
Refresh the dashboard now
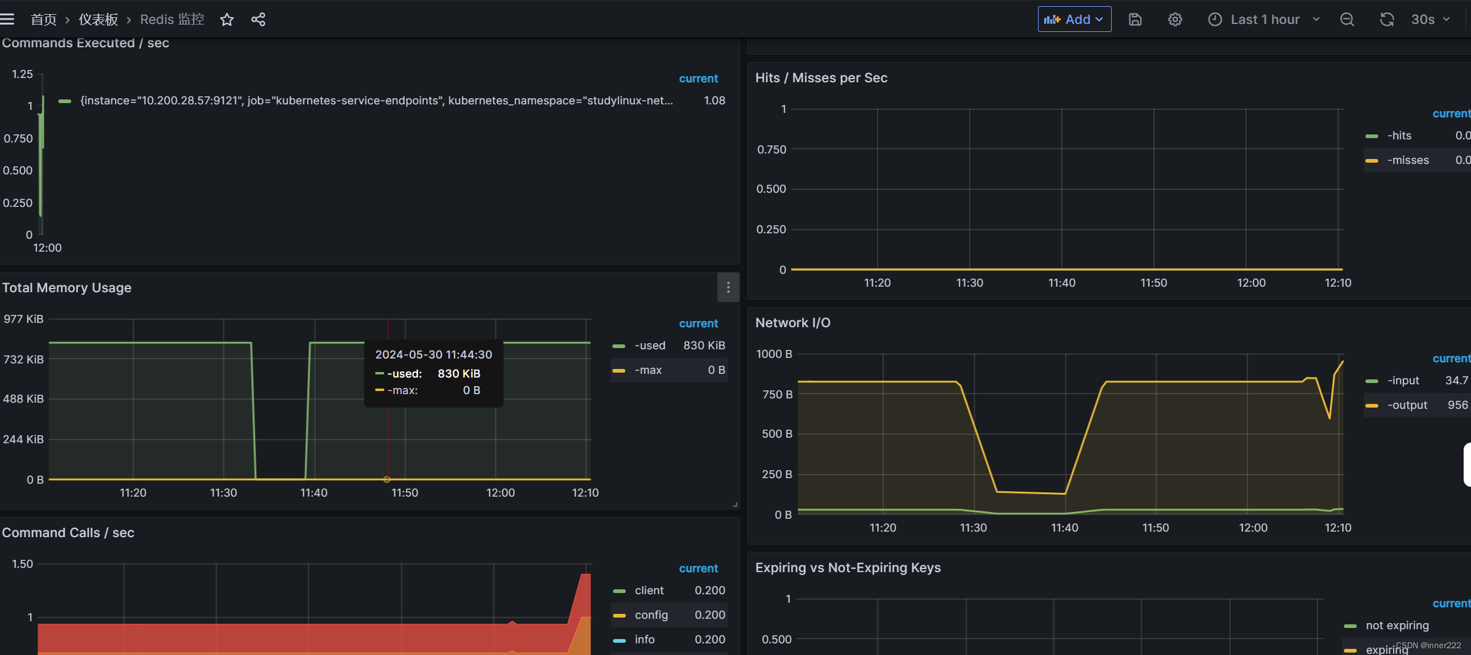[x=1387, y=20]
